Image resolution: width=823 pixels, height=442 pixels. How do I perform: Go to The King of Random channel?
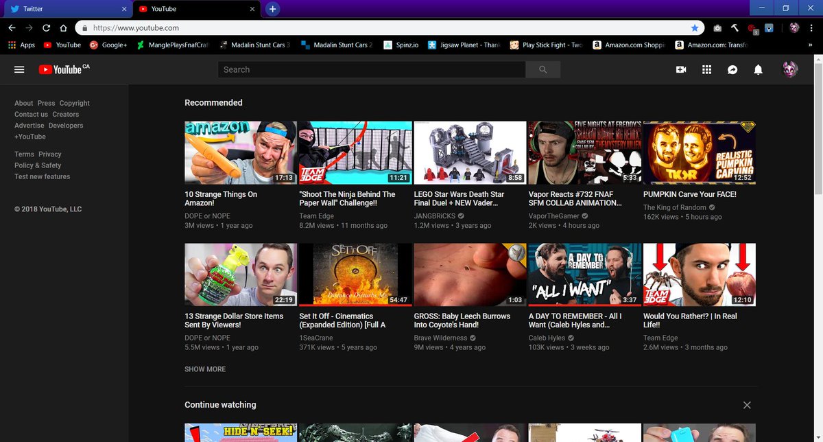point(675,207)
